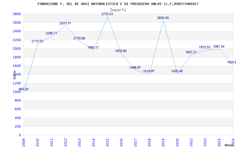This screenshot has height=148, width=236.
Task: Select data label 1987.44
Action: click(219, 47)
